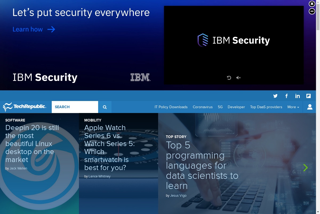Open Top DaaS providers
This screenshot has width=320, height=214.
pyautogui.click(x=266, y=107)
